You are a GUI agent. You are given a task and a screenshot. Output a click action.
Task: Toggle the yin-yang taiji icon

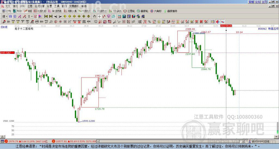point(218,22)
